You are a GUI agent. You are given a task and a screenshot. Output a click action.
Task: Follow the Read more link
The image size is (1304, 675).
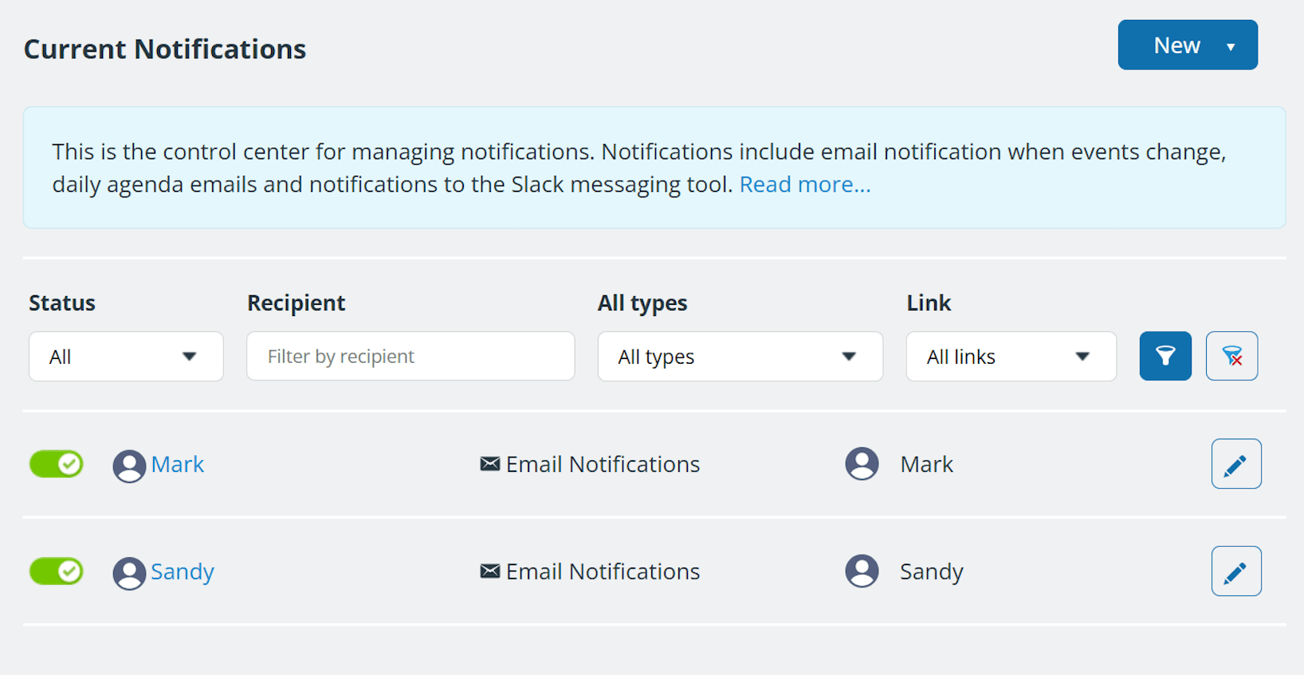click(804, 185)
